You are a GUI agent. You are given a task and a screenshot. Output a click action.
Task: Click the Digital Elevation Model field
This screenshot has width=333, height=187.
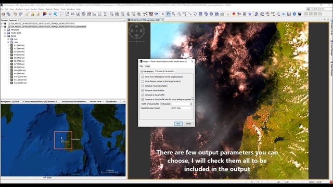(182, 108)
